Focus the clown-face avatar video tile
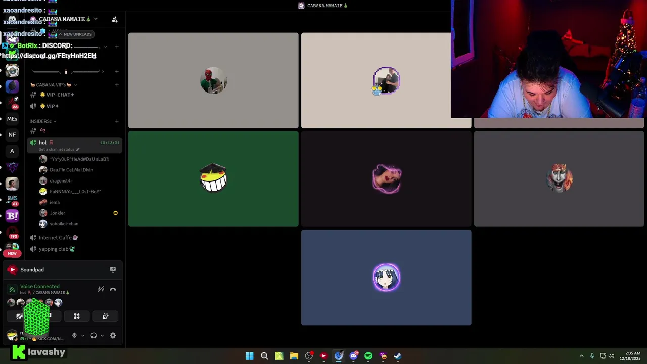 point(559,179)
